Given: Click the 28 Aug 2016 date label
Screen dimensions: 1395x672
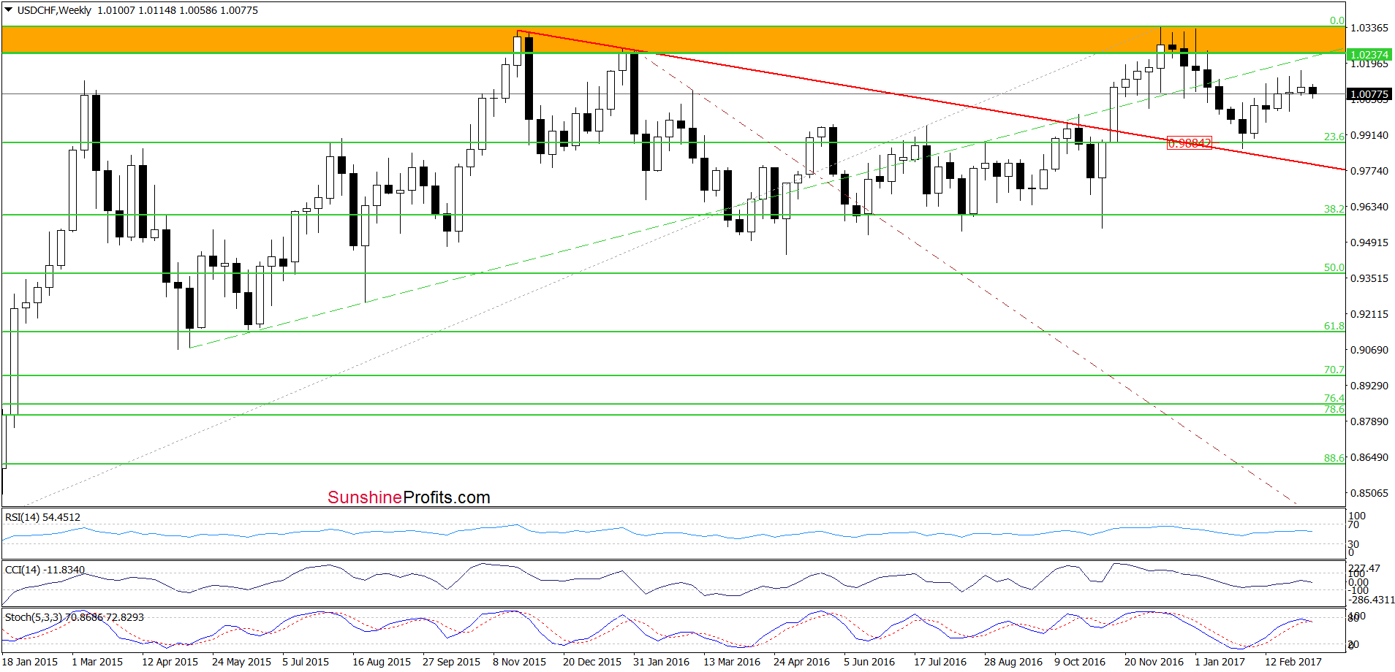Looking at the screenshot, I should tap(1013, 662).
